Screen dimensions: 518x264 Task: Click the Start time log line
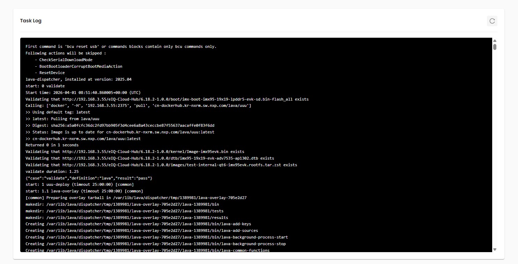tap(83, 93)
